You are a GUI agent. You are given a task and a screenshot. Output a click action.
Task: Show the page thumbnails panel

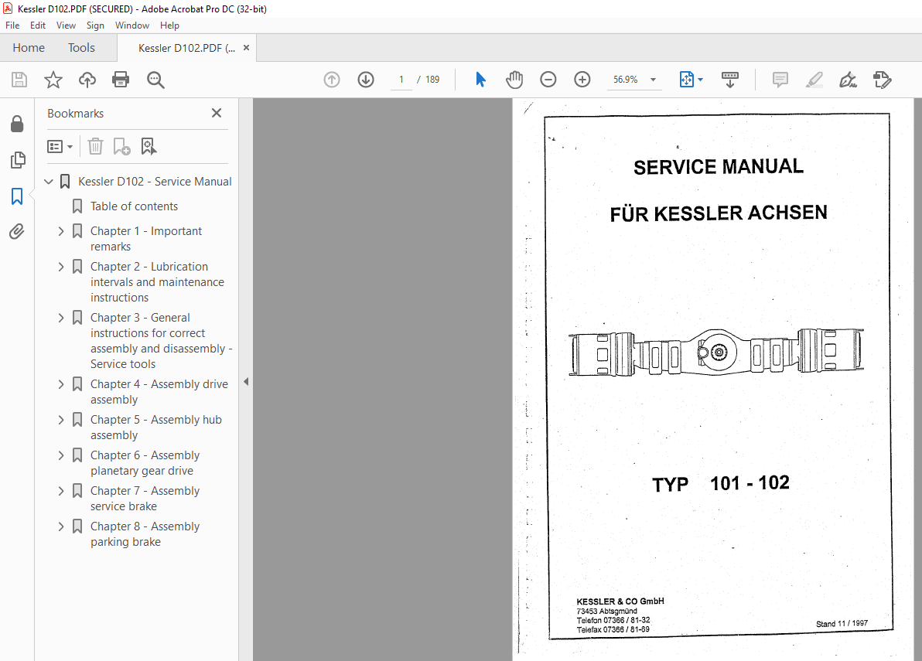(x=17, y=160)
